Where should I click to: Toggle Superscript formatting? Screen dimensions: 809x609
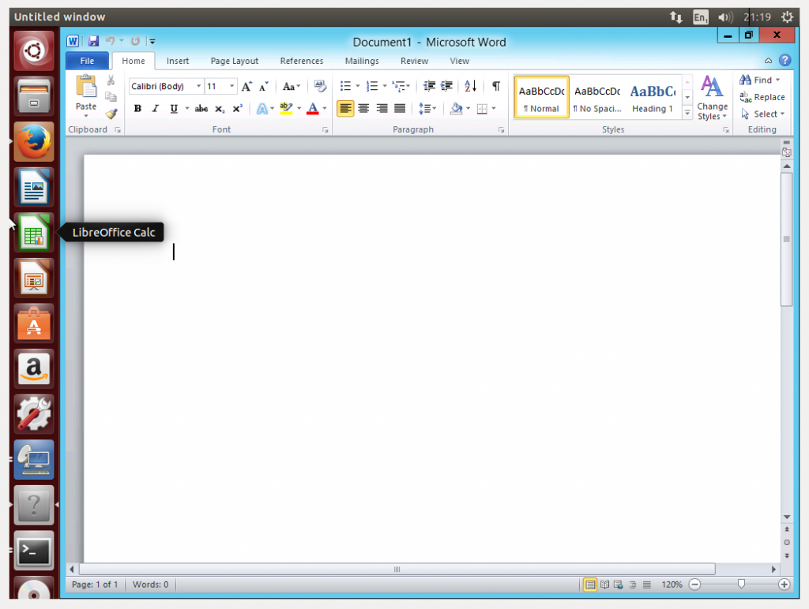point(237,109)
